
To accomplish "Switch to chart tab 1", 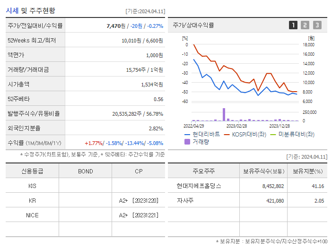I will pyautogui.click(x=293, y=25).
